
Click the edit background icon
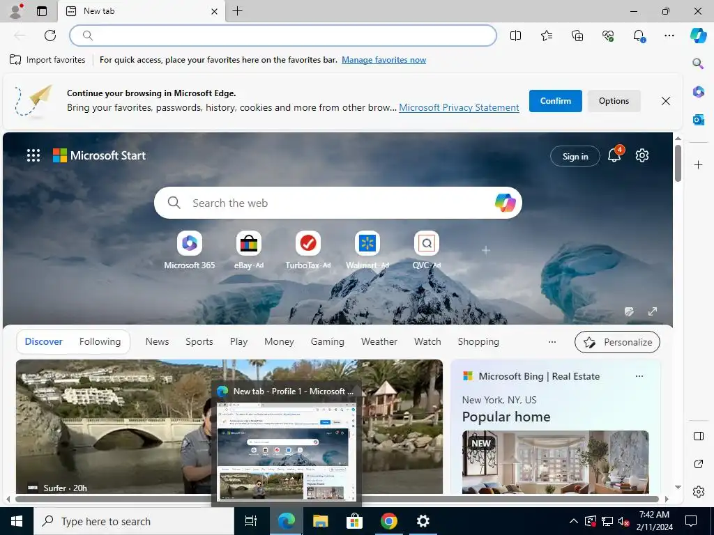[x=629, y=311]
